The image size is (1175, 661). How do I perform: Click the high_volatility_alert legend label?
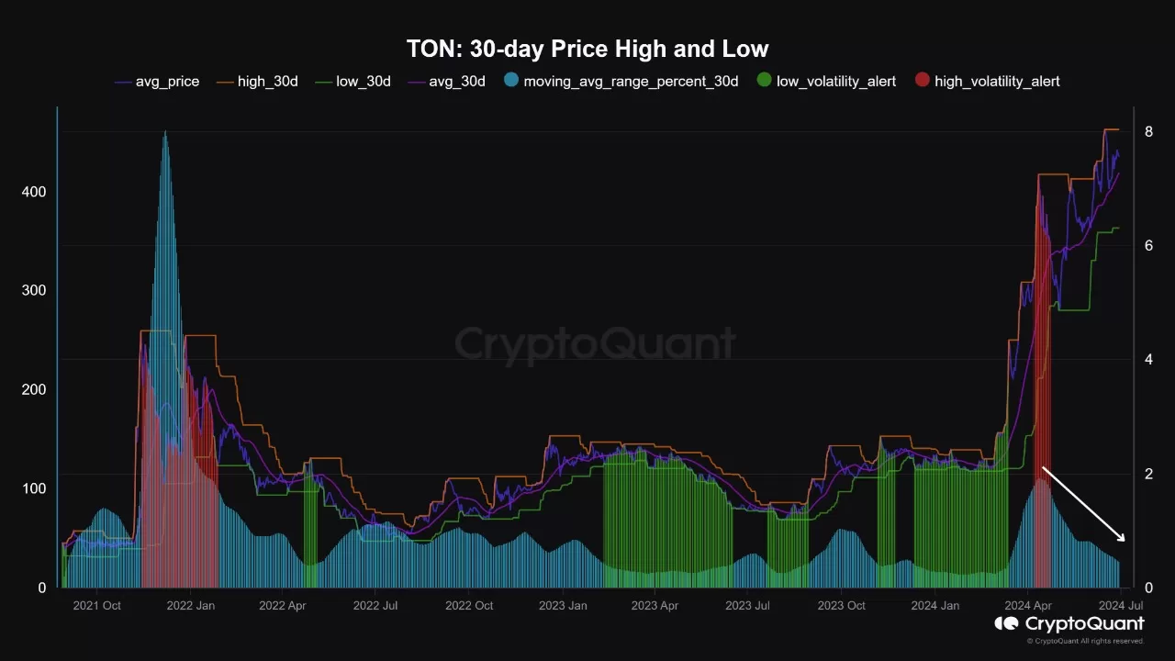point(997,82)
